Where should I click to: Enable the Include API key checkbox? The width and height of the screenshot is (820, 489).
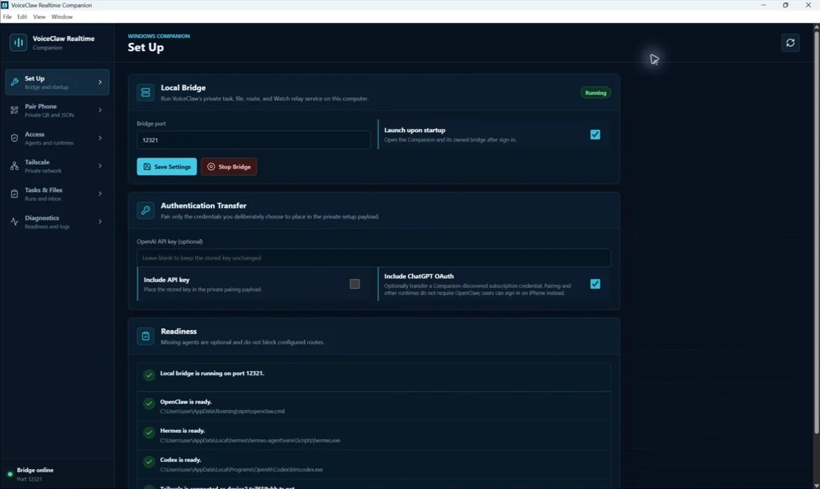click(x=354, y=284)
